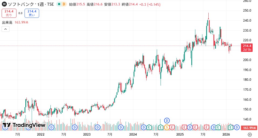Click the 240.0 price axis label

247,21
